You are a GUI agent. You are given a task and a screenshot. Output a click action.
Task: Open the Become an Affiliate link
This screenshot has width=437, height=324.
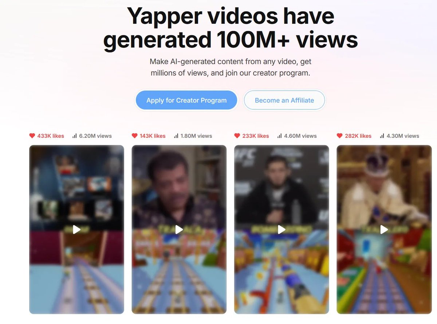[x=284, y=100]
